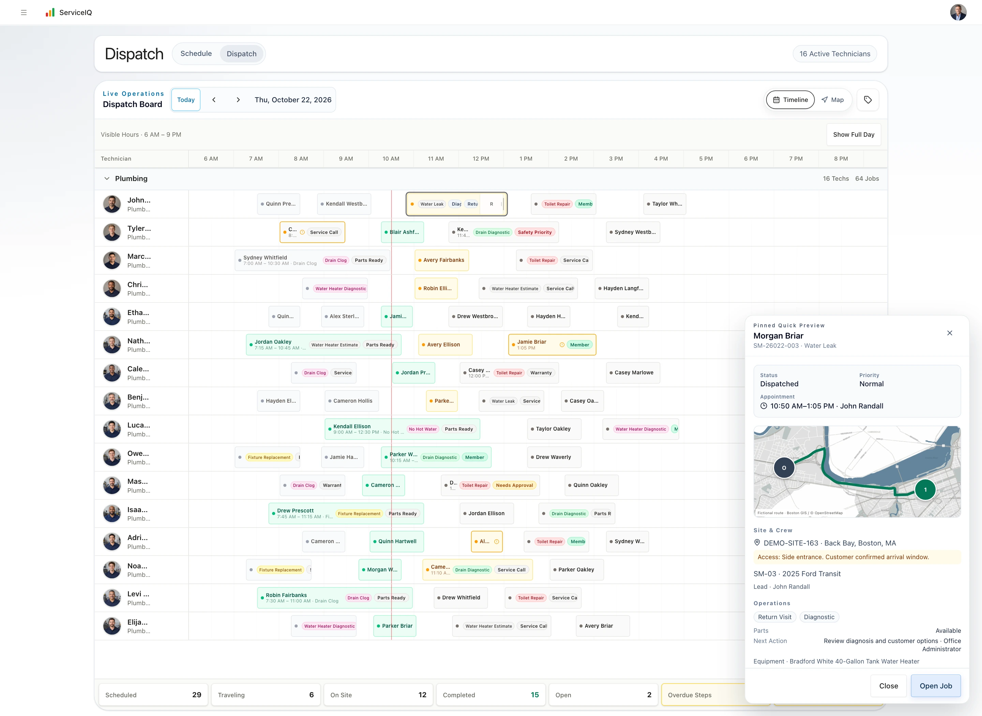The image size is (982, 716).
Task: Select the Kendall Ellison No Hot Water job
Action: pos(402,429)
